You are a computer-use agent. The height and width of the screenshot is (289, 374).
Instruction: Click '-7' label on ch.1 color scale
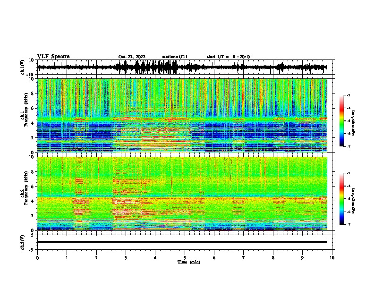pos(348,146)
